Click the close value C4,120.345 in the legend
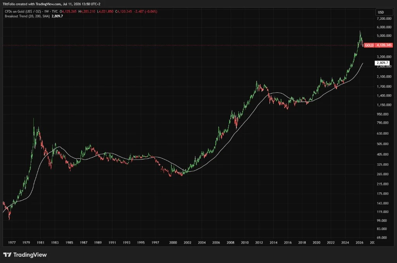The width and height of the screenshot is (397, 263). [124, 11]
